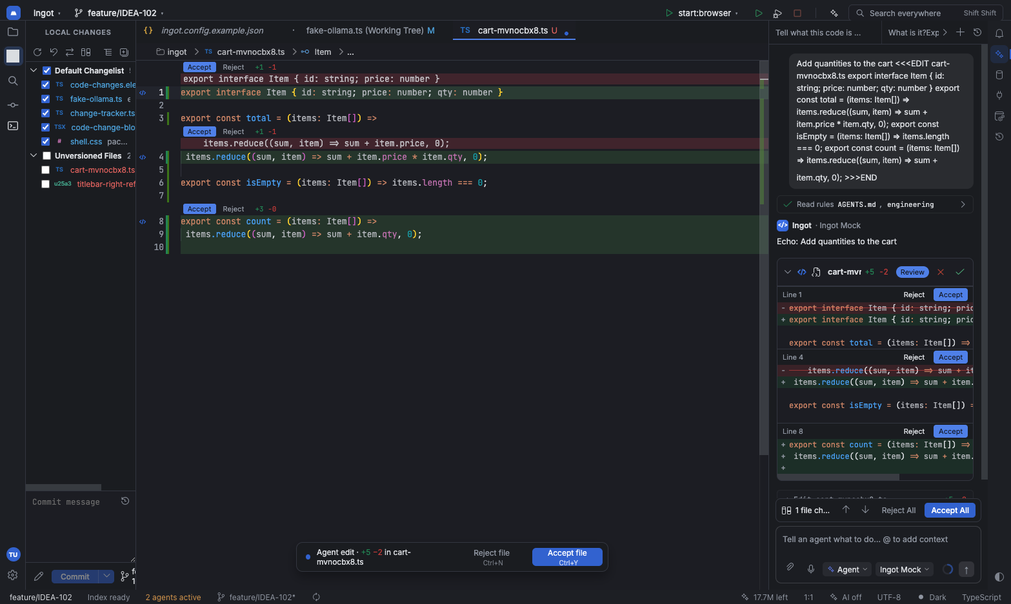1011x604 pixels.
Task: Click the Commit button
Action: (x=75, y=577)
